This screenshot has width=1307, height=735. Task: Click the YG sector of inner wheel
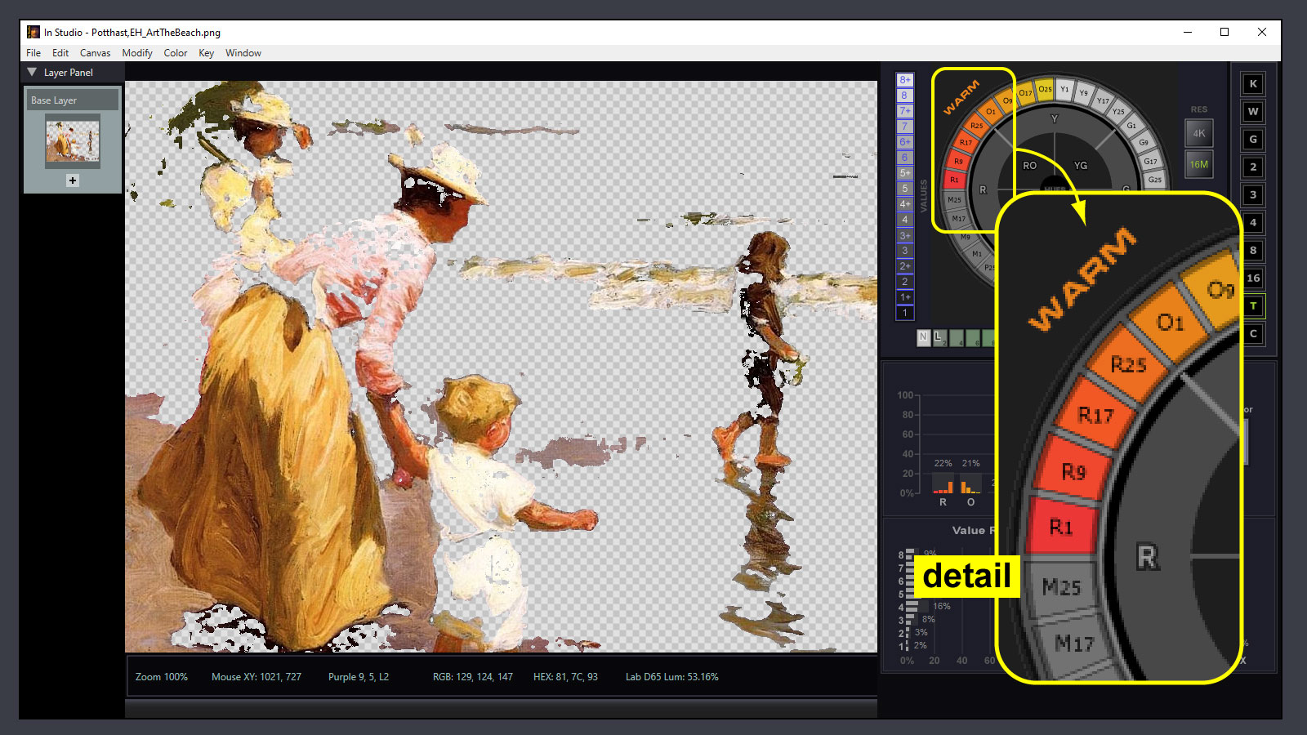[1080, 166]
